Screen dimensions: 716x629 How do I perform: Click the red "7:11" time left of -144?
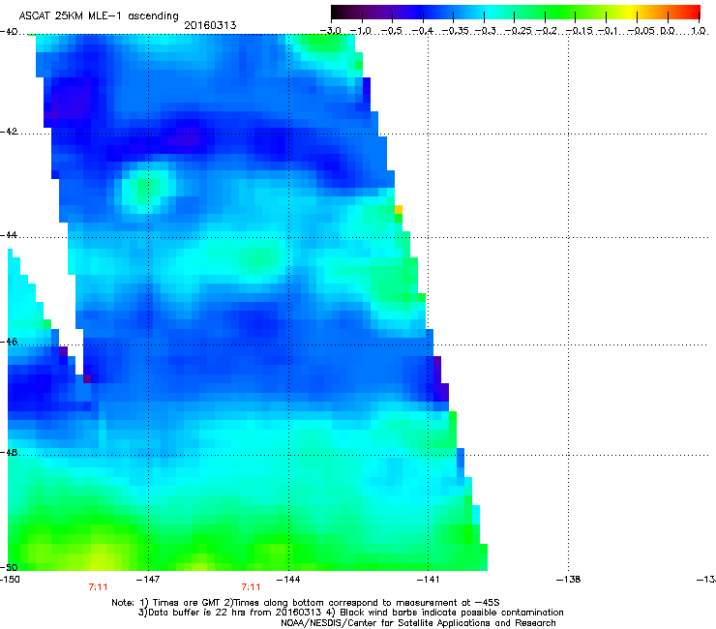click(x=252, y=587)
